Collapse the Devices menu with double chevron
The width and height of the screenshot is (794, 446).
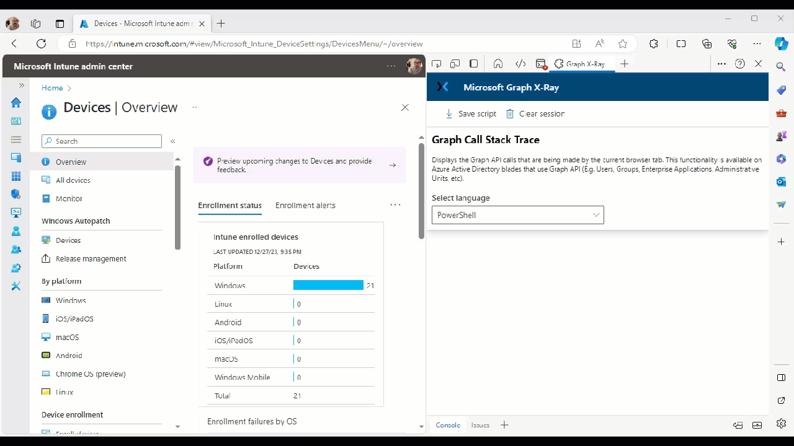click(x=173, y=141)
